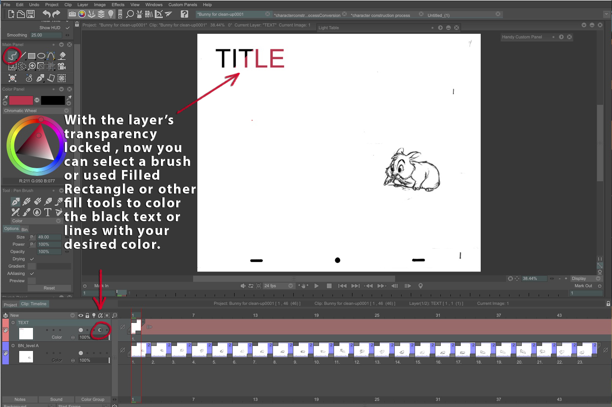Viewport: 612px width, 407px height.
Task: Select the flood fill bucket tool
Action: click(62, 56)
